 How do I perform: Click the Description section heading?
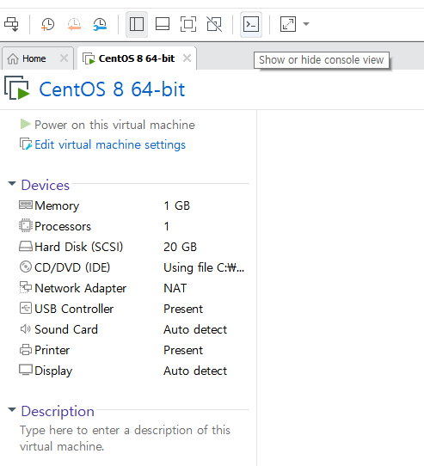[58, 411]
